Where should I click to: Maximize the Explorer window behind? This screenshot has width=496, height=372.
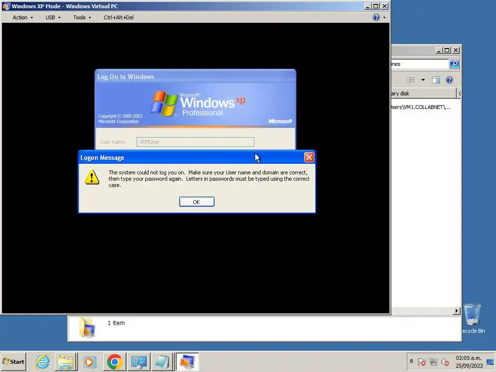[x=447, y=50]
